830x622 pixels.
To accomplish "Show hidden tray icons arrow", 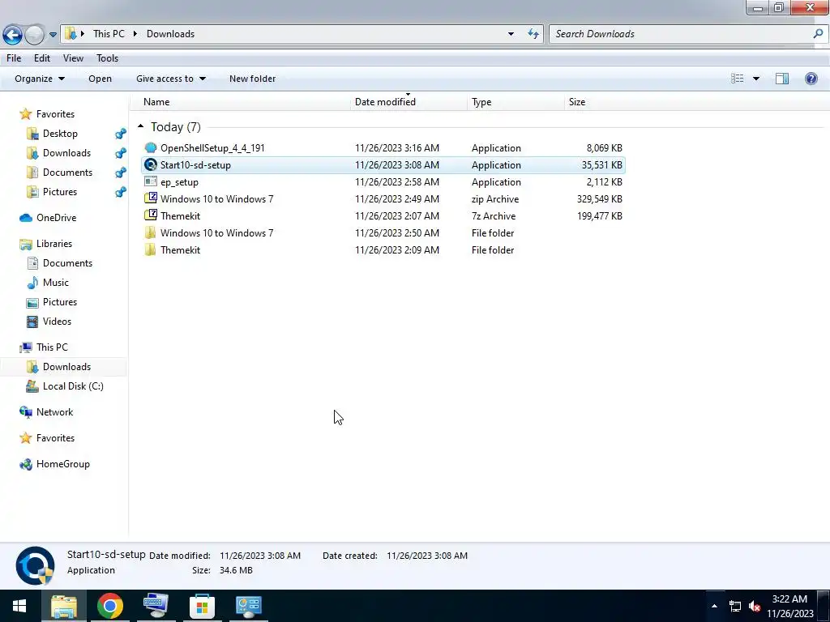I will (714, 606).
